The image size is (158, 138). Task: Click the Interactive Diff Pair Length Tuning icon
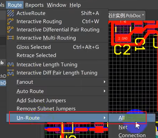(10, 73)
